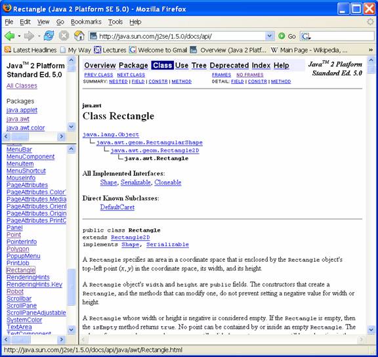This screenshot has height=357, width=378.
Task: Click packages frame scroll down arrow
Action: pos(71,127)
